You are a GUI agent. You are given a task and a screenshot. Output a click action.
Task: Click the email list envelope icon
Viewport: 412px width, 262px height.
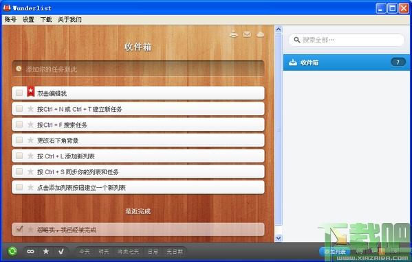(x=247, y=34)
